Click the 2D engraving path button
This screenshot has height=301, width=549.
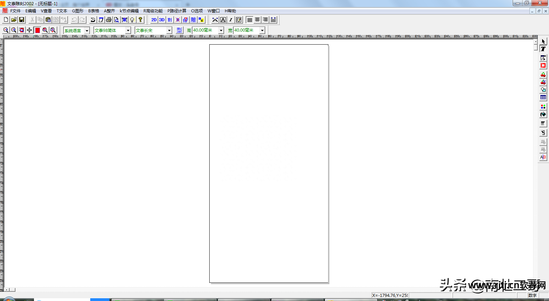tap(154, 20)
